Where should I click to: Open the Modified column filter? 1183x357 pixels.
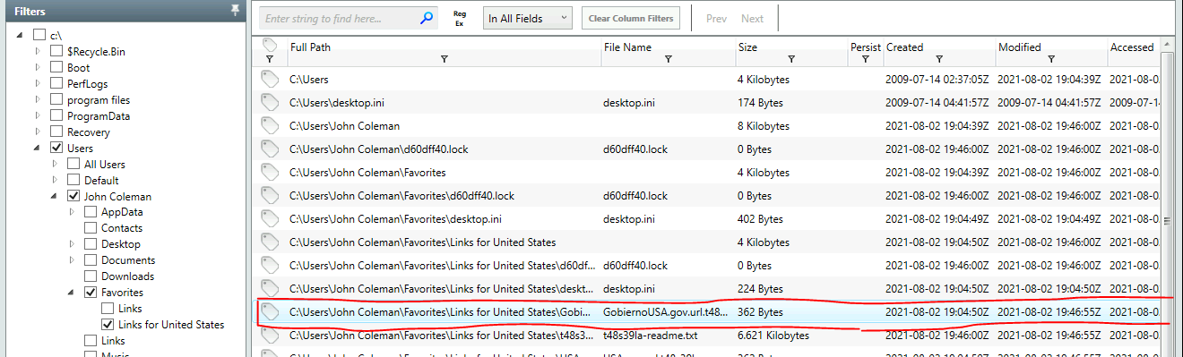click(1051, 60)
